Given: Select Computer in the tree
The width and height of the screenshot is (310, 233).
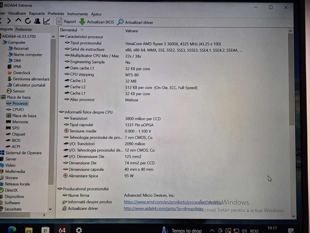Looking at the screenshot, I should pyautogui.click(x=14, y=42).
